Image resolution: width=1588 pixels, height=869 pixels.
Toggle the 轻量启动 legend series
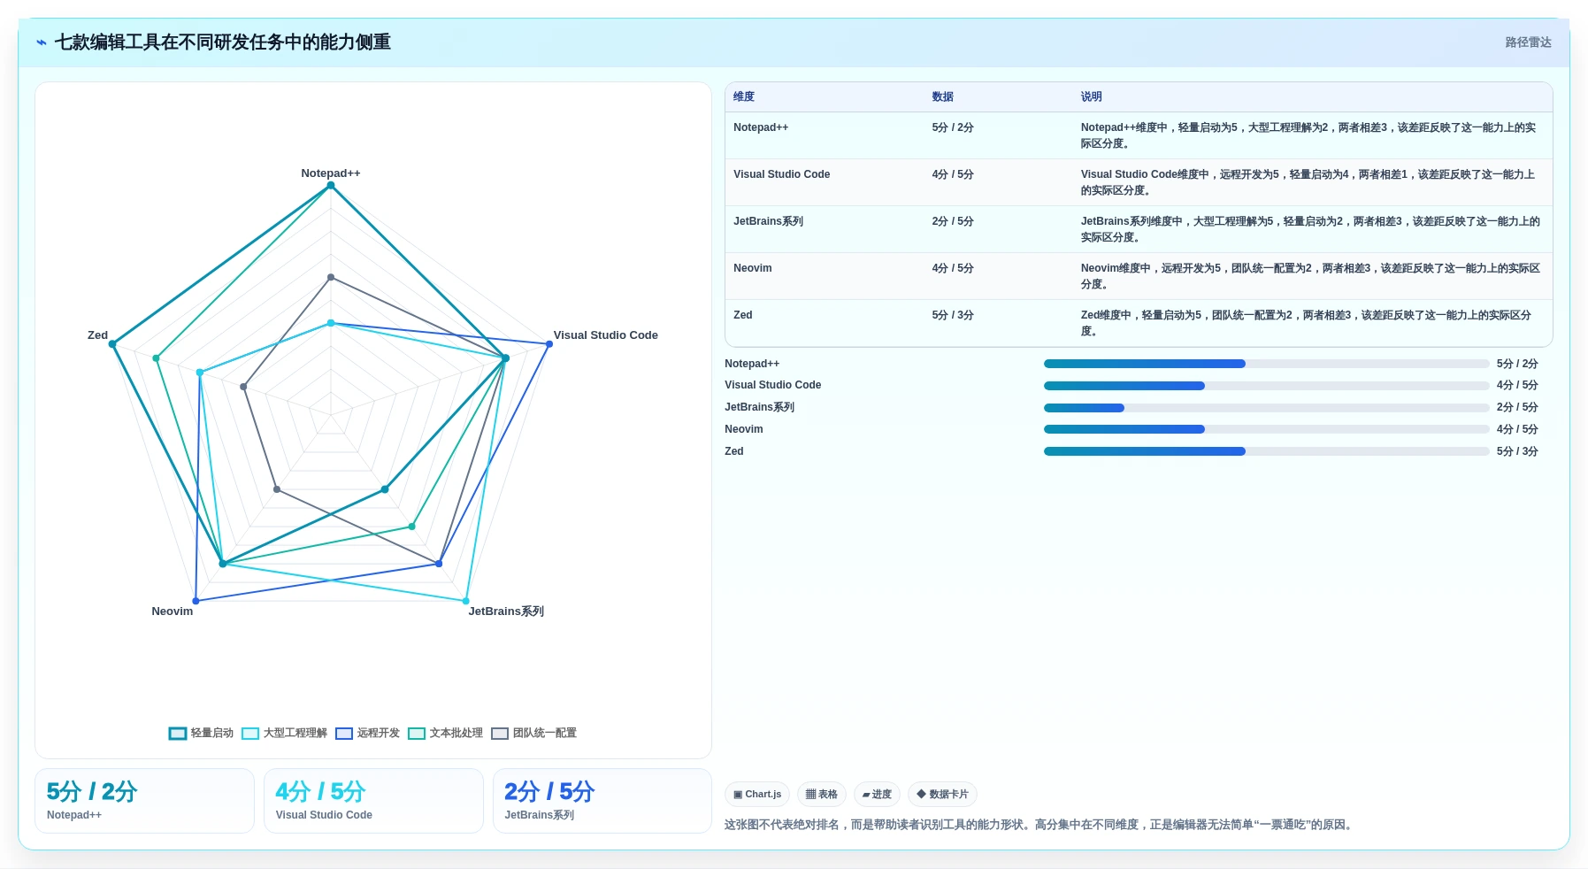point(201,733)
